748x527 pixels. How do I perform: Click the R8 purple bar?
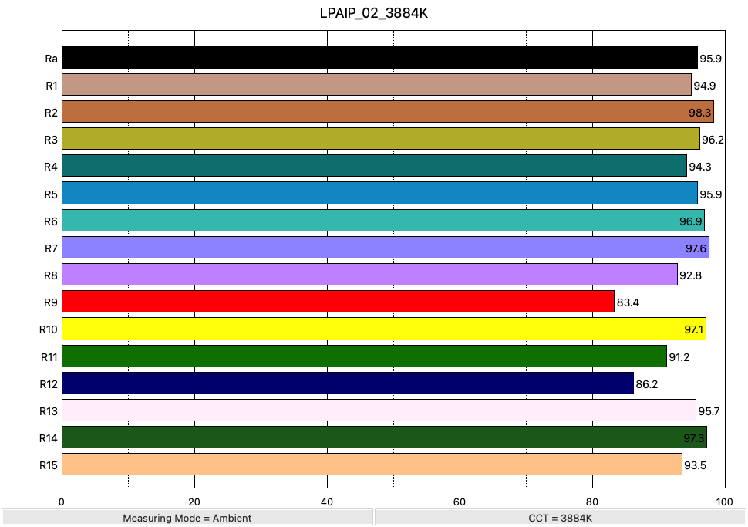click(369, 275)
